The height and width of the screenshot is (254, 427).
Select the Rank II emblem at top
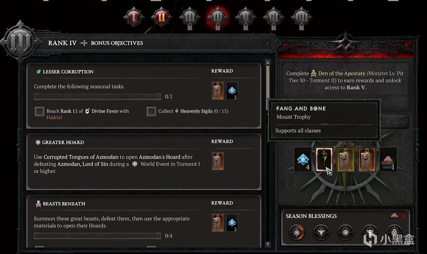click(x=162, y=17)
